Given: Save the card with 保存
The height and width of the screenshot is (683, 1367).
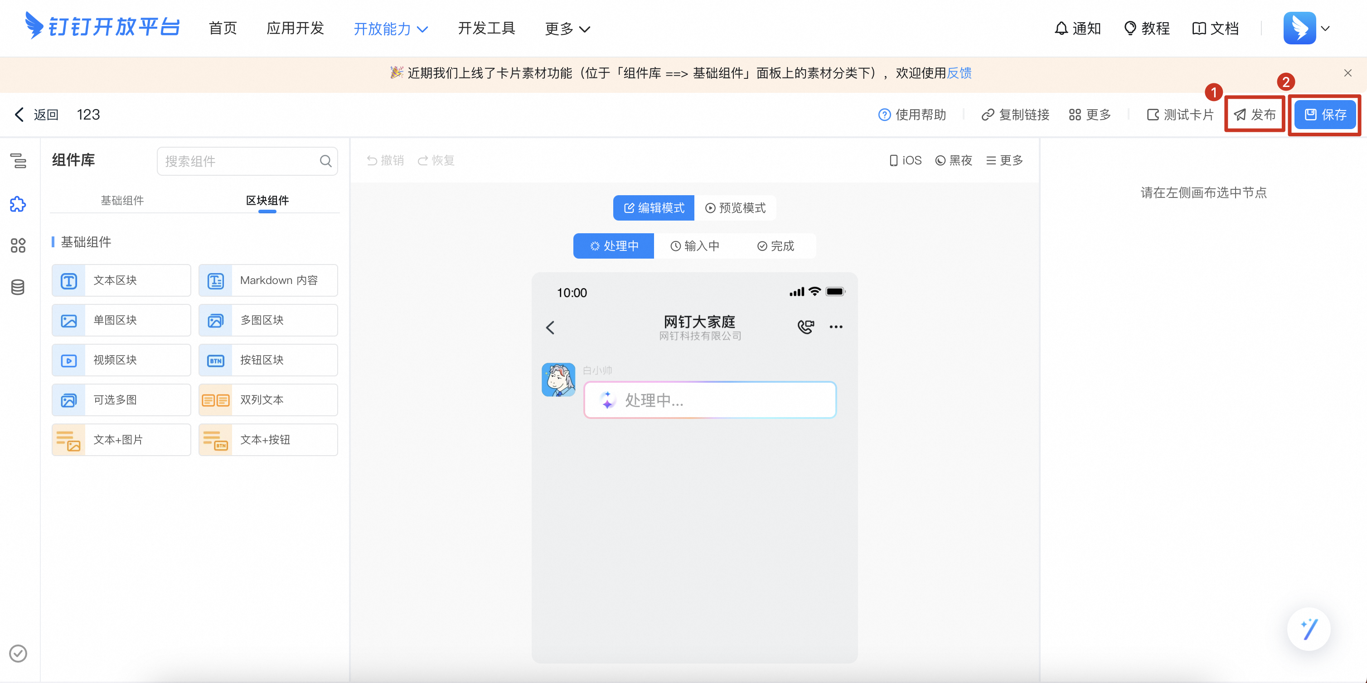Looking at the screenshot, I should 1325,115.
